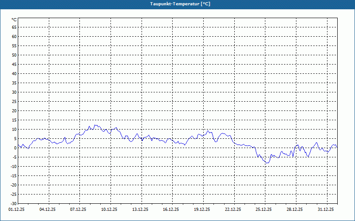Screen dimensions: 355x221
Task: Select the 30 y-axis tick label
Action: tap(14, 92)
